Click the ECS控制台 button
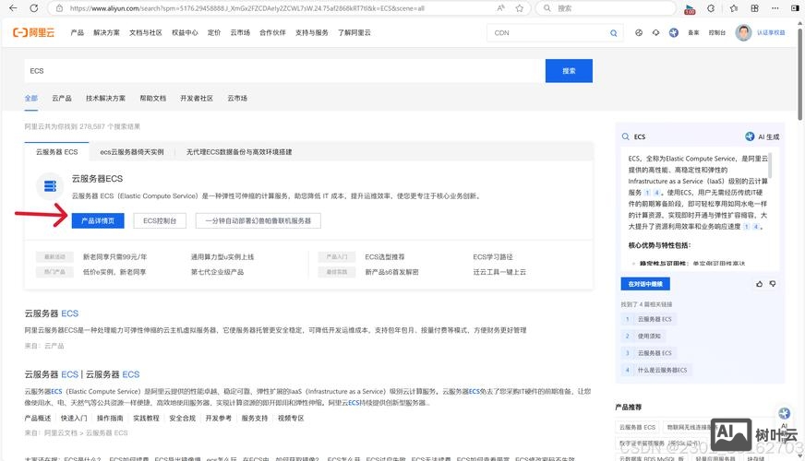The height and width of the screenshot is (461, 805). 160,220
